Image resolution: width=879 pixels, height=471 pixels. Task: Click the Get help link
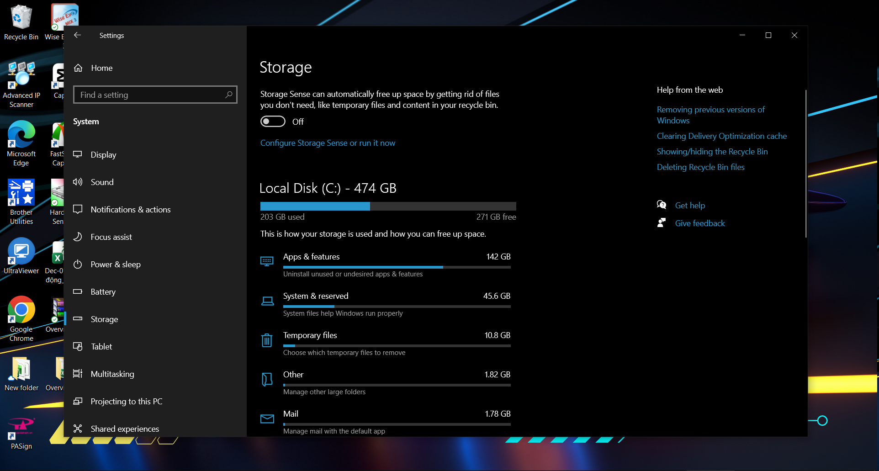tap(690, 206)
